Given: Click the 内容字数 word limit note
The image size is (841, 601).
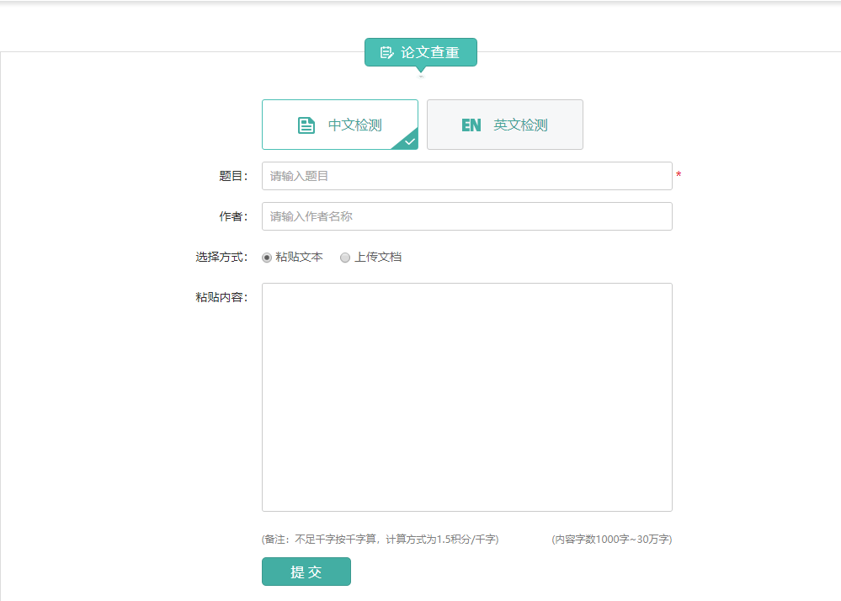Looking at the screenshot, I should 611,540.
